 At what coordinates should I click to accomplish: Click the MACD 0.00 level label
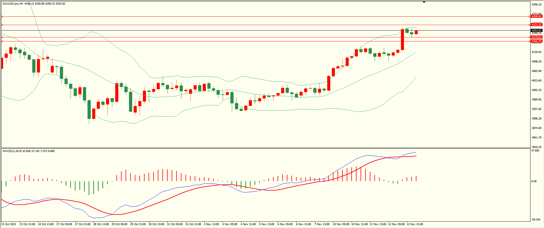tap(534, 181)
